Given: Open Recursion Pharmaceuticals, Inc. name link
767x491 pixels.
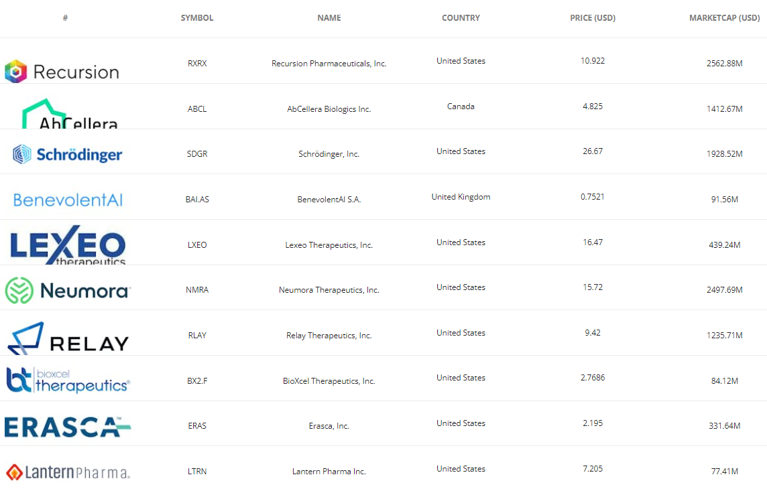Looking at the screenshot, I should tap(329, 64).
